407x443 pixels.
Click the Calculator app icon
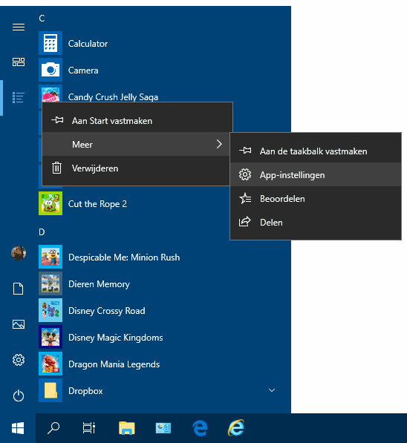[x=51, y=43]
